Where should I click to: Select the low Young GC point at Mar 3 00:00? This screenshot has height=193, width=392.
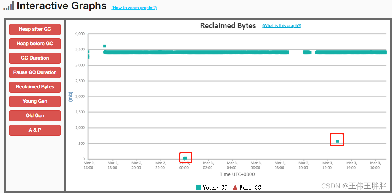pyautogui.click(x=185, y=158)
